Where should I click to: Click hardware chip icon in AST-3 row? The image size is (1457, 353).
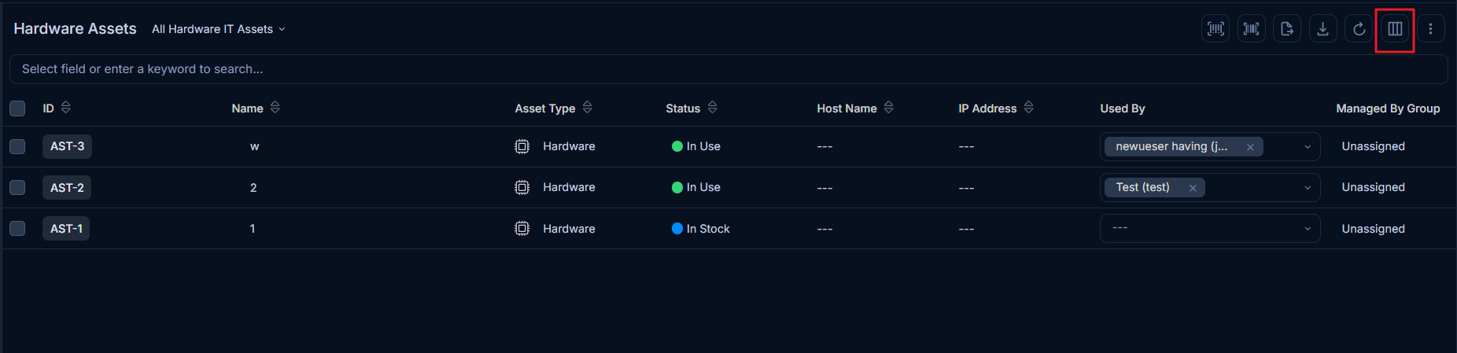(x=522, y=146)
